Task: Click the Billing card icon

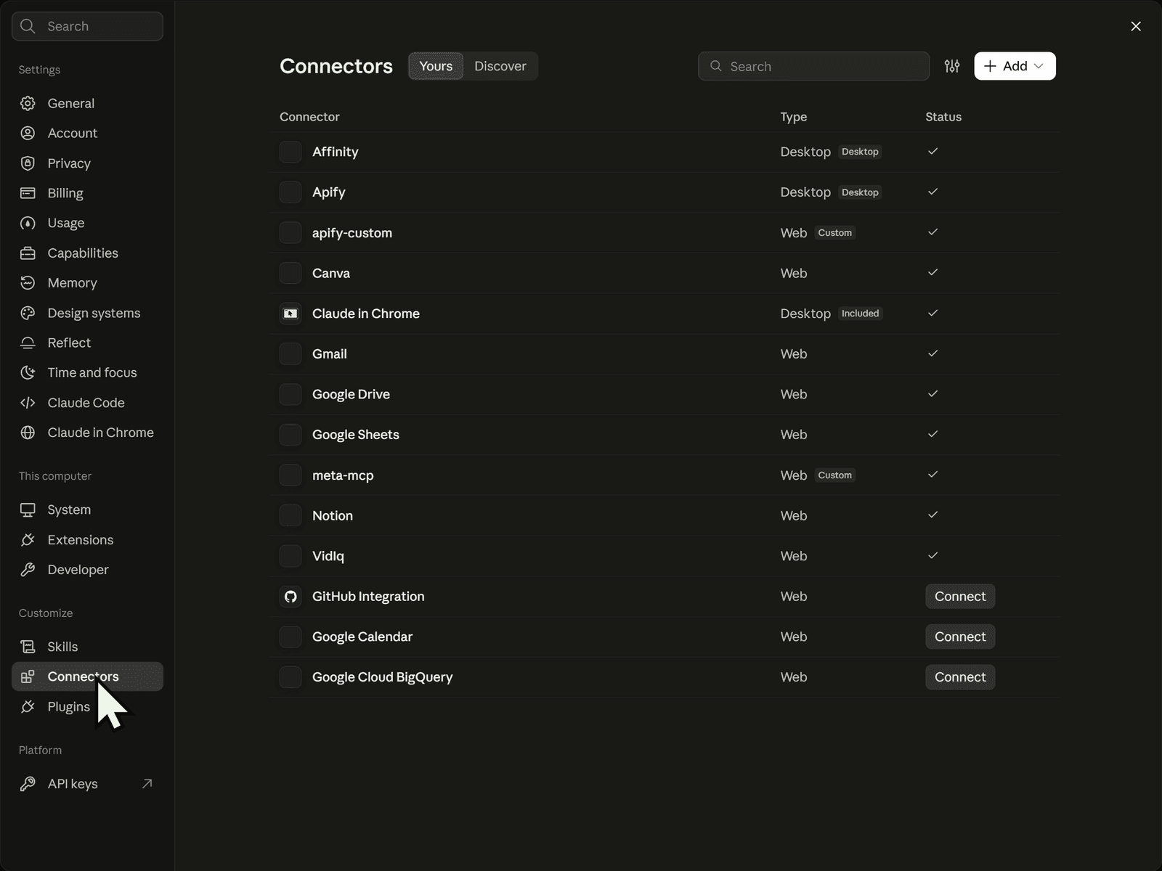Action: pos(28,193)
